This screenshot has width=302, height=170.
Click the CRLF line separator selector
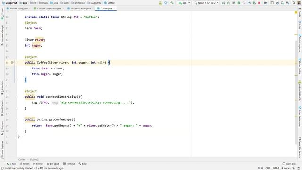click(x=268, y=168)
